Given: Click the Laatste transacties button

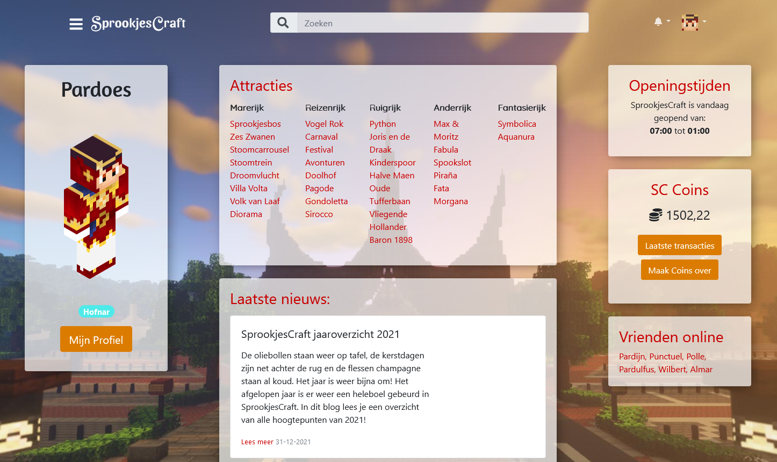Looking at the screenshot, I should pos(679,246).
